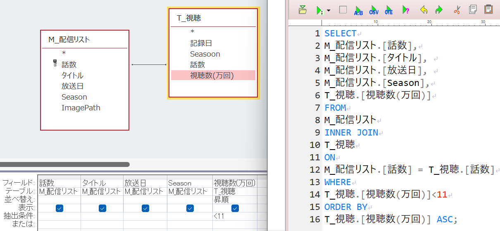Click the criteria cell under the タイトル column
500x231 pixels.
pos(102,215)
